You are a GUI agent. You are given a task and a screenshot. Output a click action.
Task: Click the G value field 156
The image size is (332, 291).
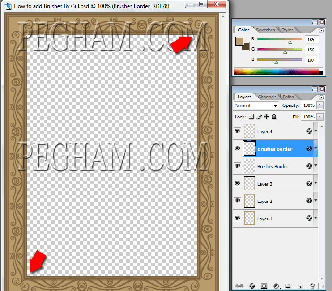(x=311, y=50)
